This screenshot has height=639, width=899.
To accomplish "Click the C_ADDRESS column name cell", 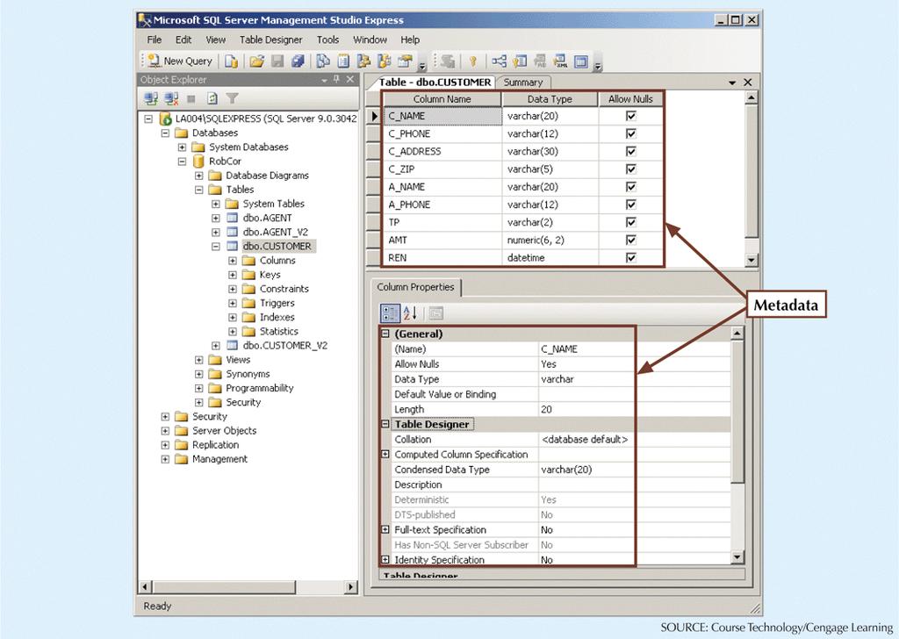I will (x=442, y=151).
